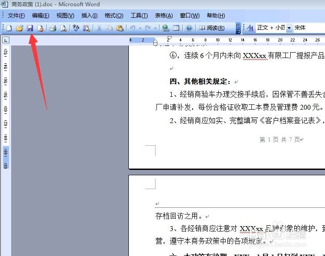Open the 表格(A) menu
The image size is (325, 256).
pyautogui.click(x=164, y=16)
